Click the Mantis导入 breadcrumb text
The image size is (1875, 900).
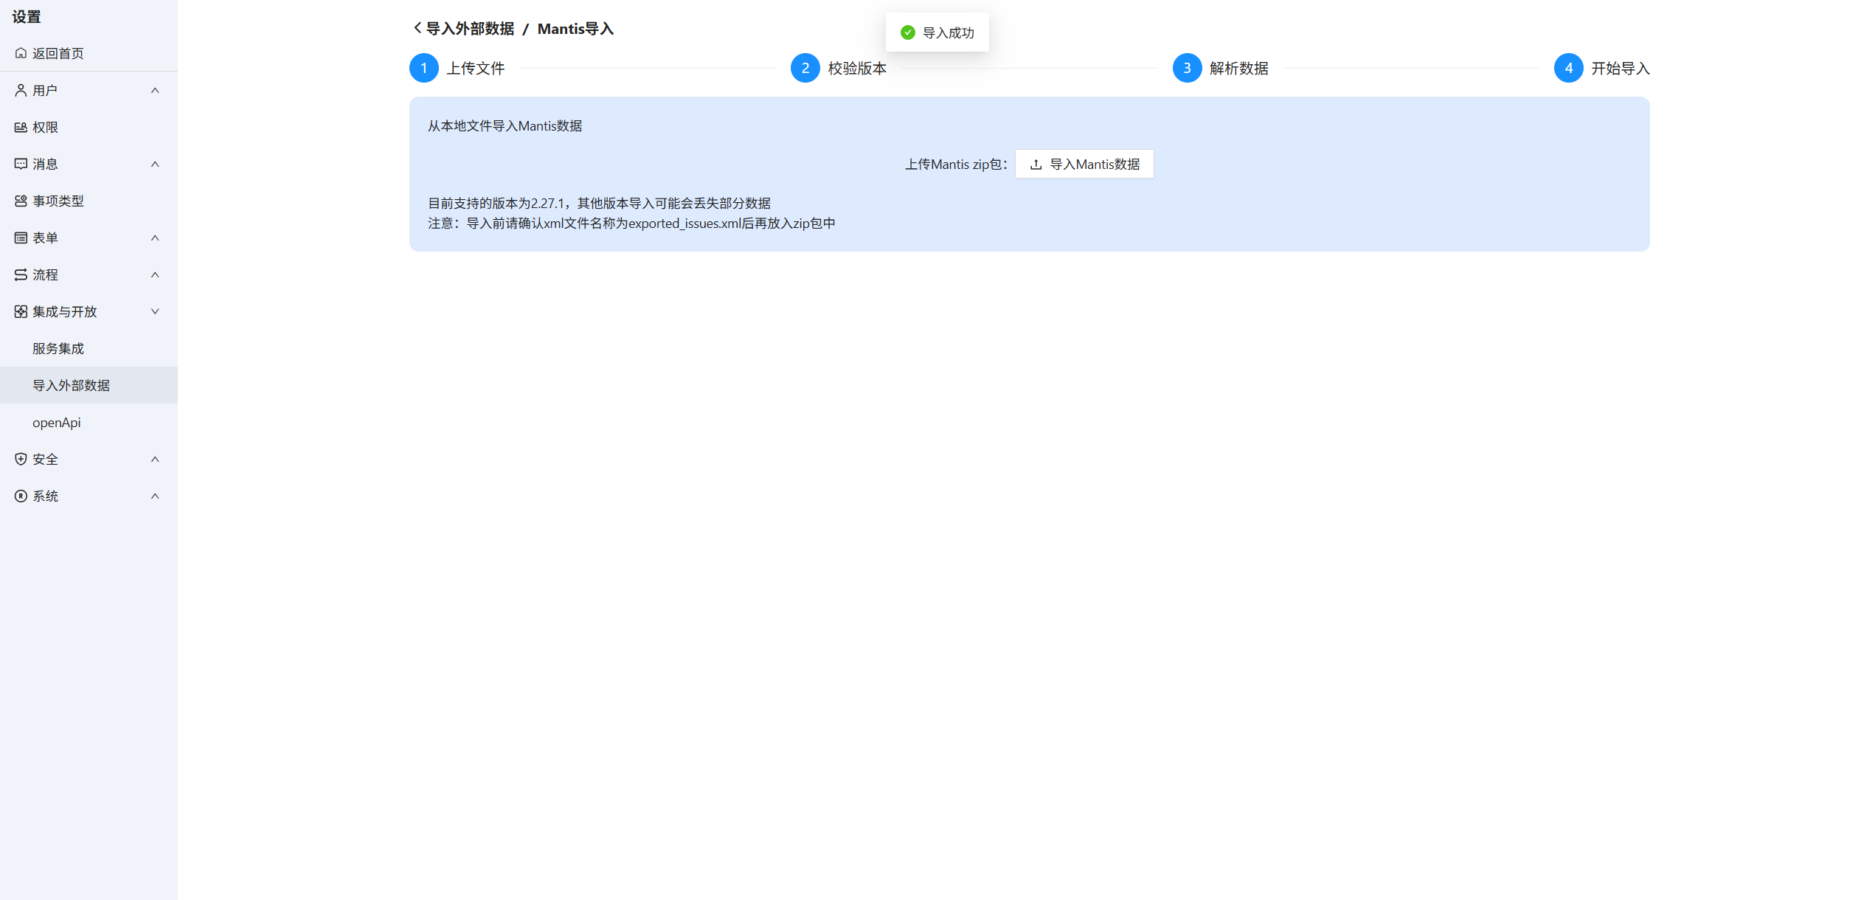coord(575,28)
